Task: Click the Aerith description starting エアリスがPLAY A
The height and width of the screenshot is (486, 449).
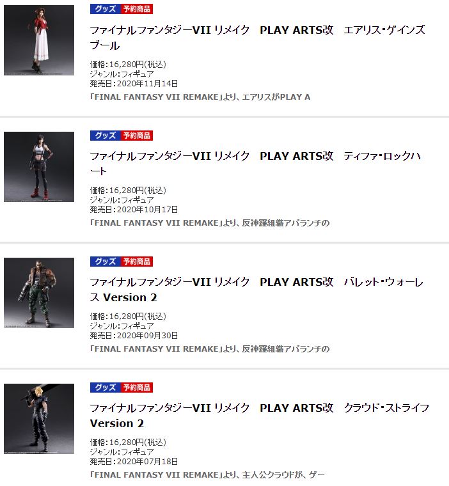Action: [200, 97]
